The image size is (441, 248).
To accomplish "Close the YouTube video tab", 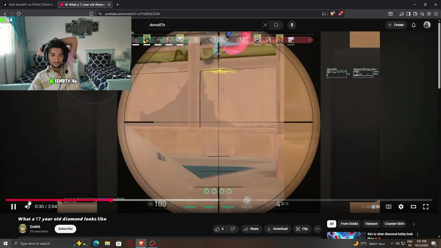I will tap(109, 4).
